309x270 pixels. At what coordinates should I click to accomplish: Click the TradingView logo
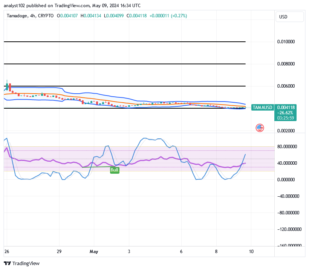22,263
